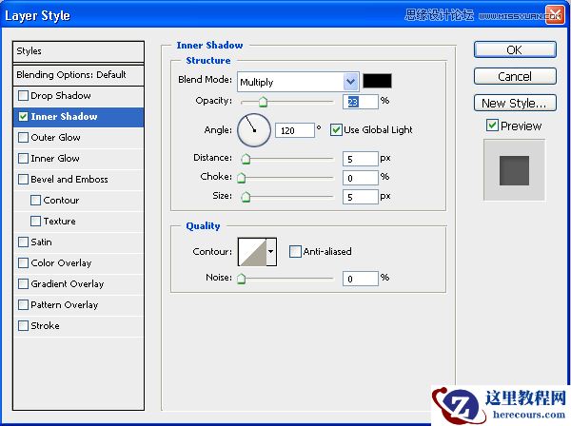Enable the Drop Shadow checkbox
571x426 pixels.
tap(23, 96)
